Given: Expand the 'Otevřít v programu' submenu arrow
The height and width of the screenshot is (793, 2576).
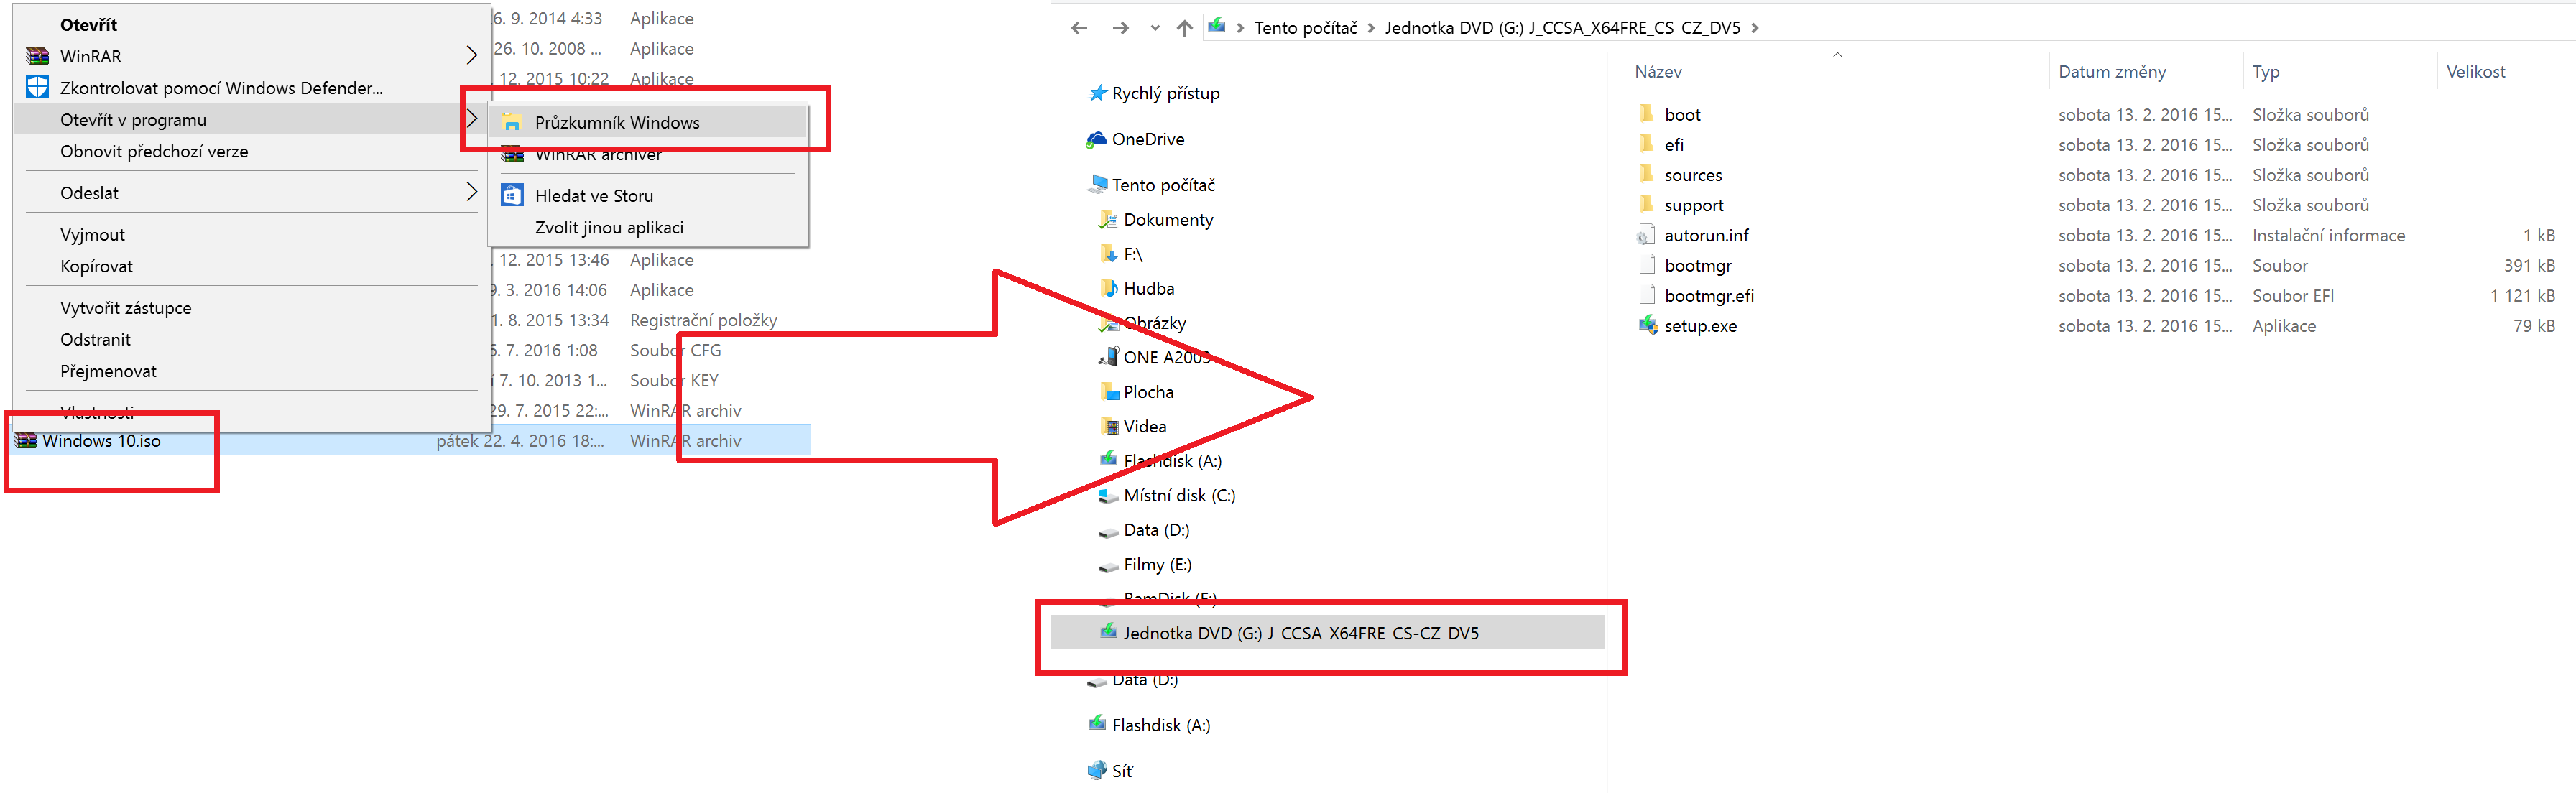Looking at the screenshot, I should [472, 120].
